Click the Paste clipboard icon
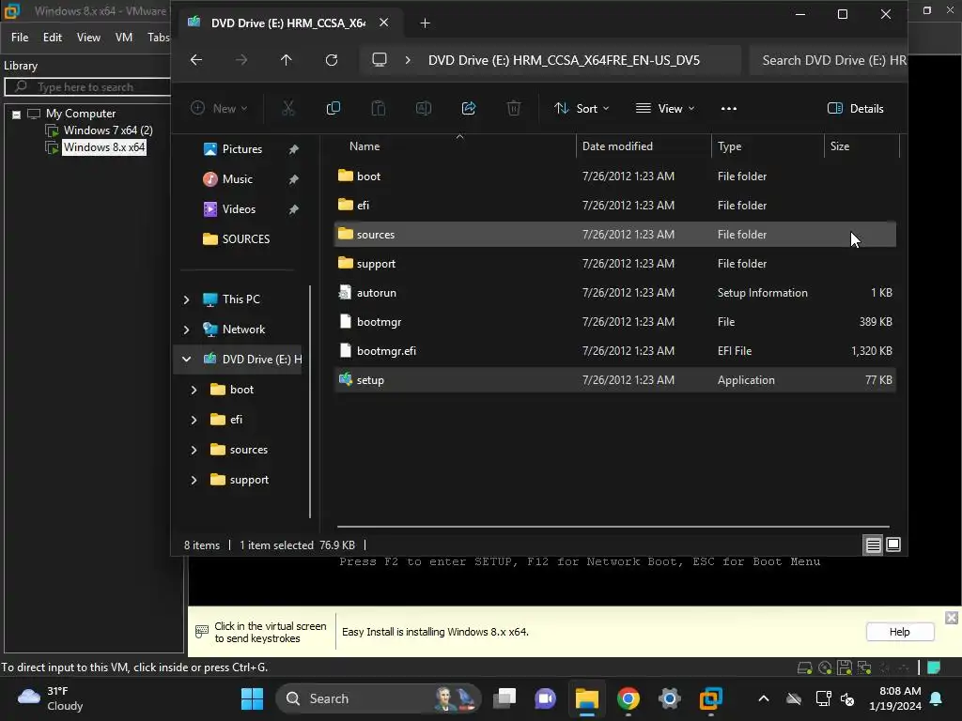The image size is (962, 721). click(x=379, y=109)
